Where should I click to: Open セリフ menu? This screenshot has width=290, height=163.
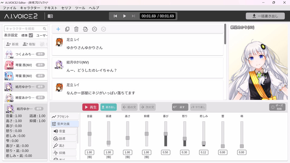[66, 8]
